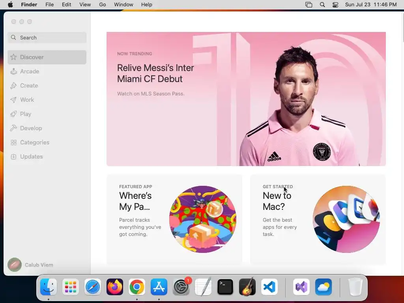
Task: Open the Play category
Action: pyautogui.click(x=47, y=114)
